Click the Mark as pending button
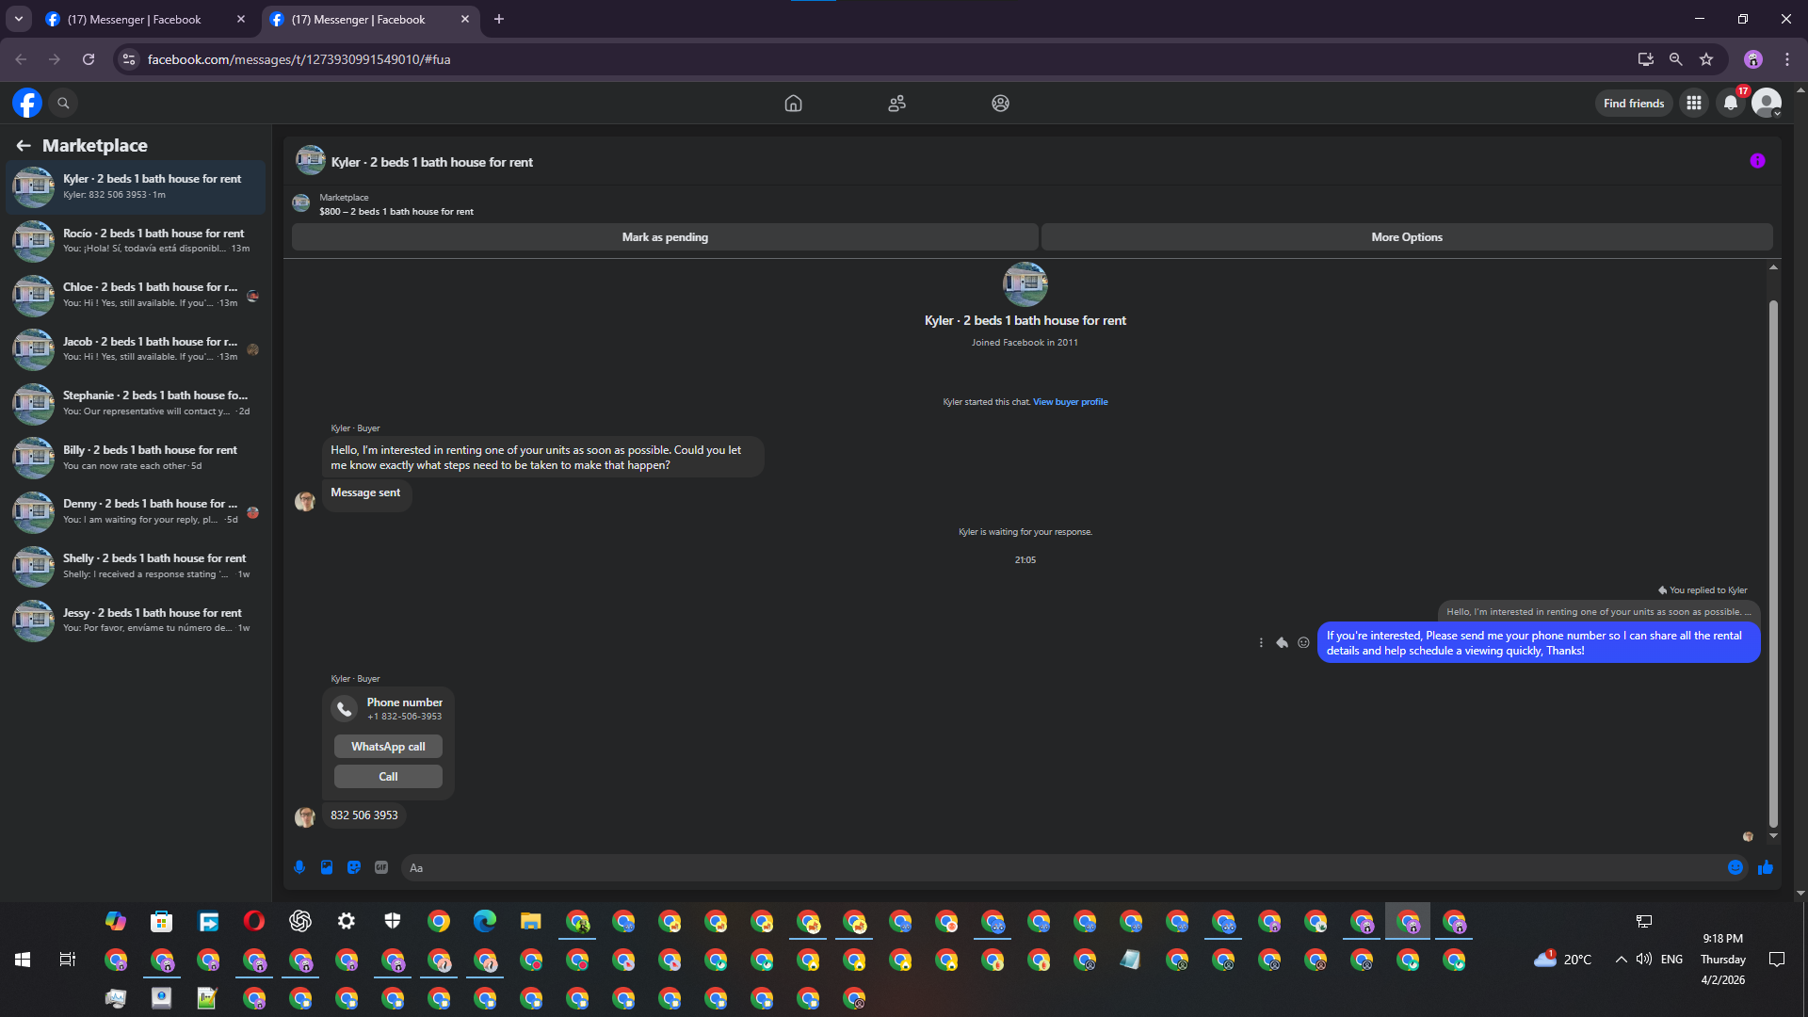The image size is (1808, 1017). 665,237
